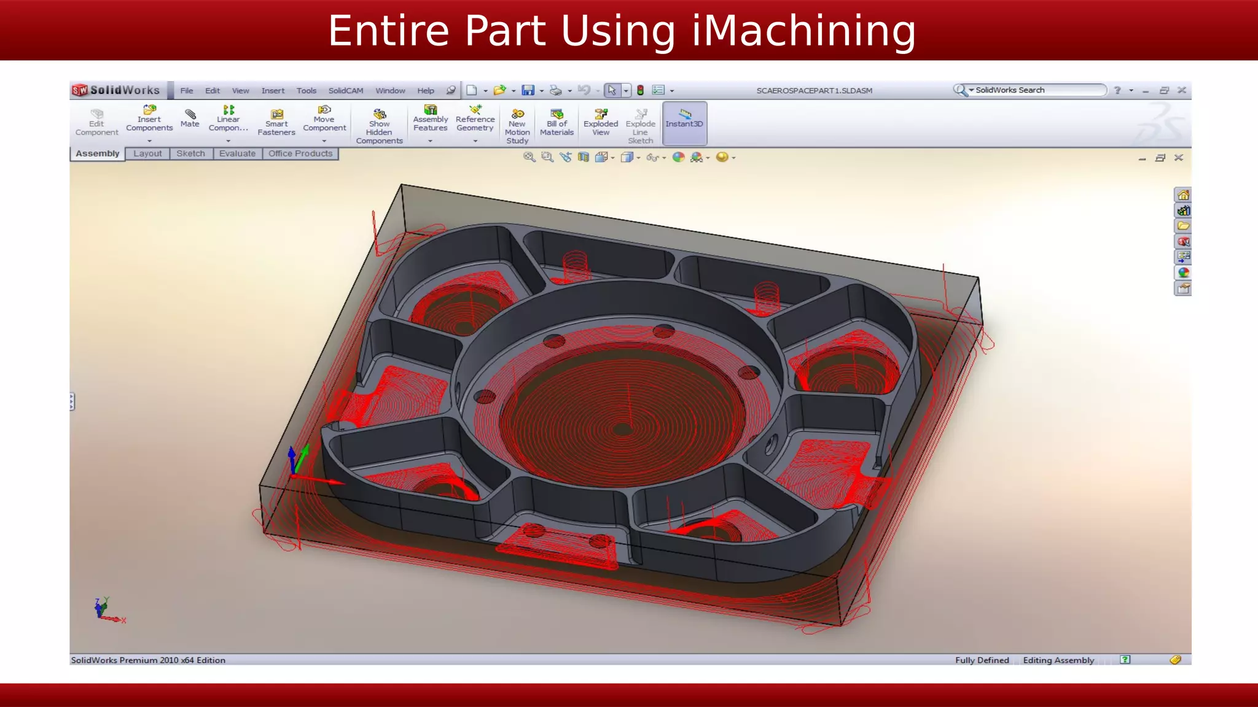Open the Insert menu

pos(273,90)
